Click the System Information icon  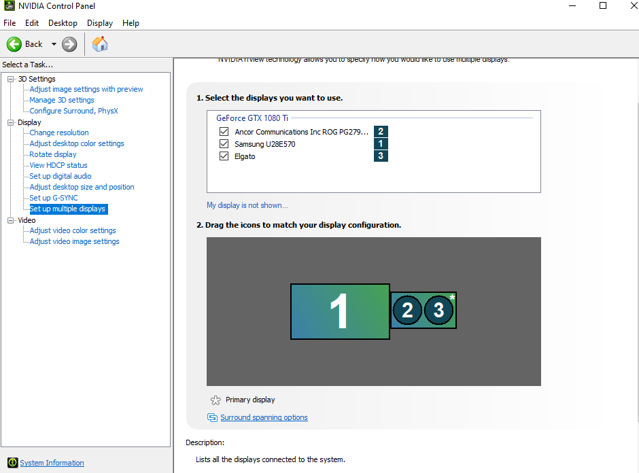point(13,462)
